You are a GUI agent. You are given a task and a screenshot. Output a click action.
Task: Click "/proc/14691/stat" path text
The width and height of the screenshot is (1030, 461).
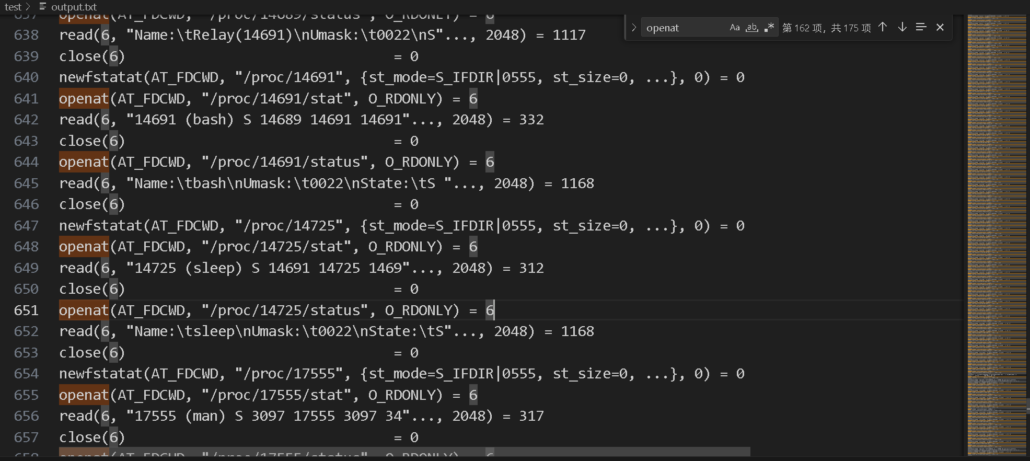coord(276,99)
